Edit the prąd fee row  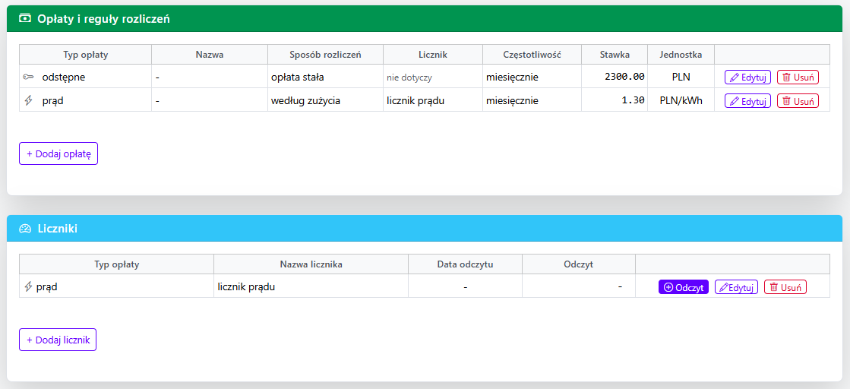click(x=747, y=101)
